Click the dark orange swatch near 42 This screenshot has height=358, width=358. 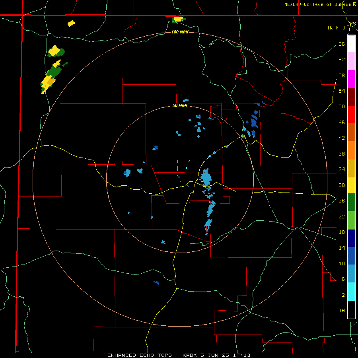351,132
